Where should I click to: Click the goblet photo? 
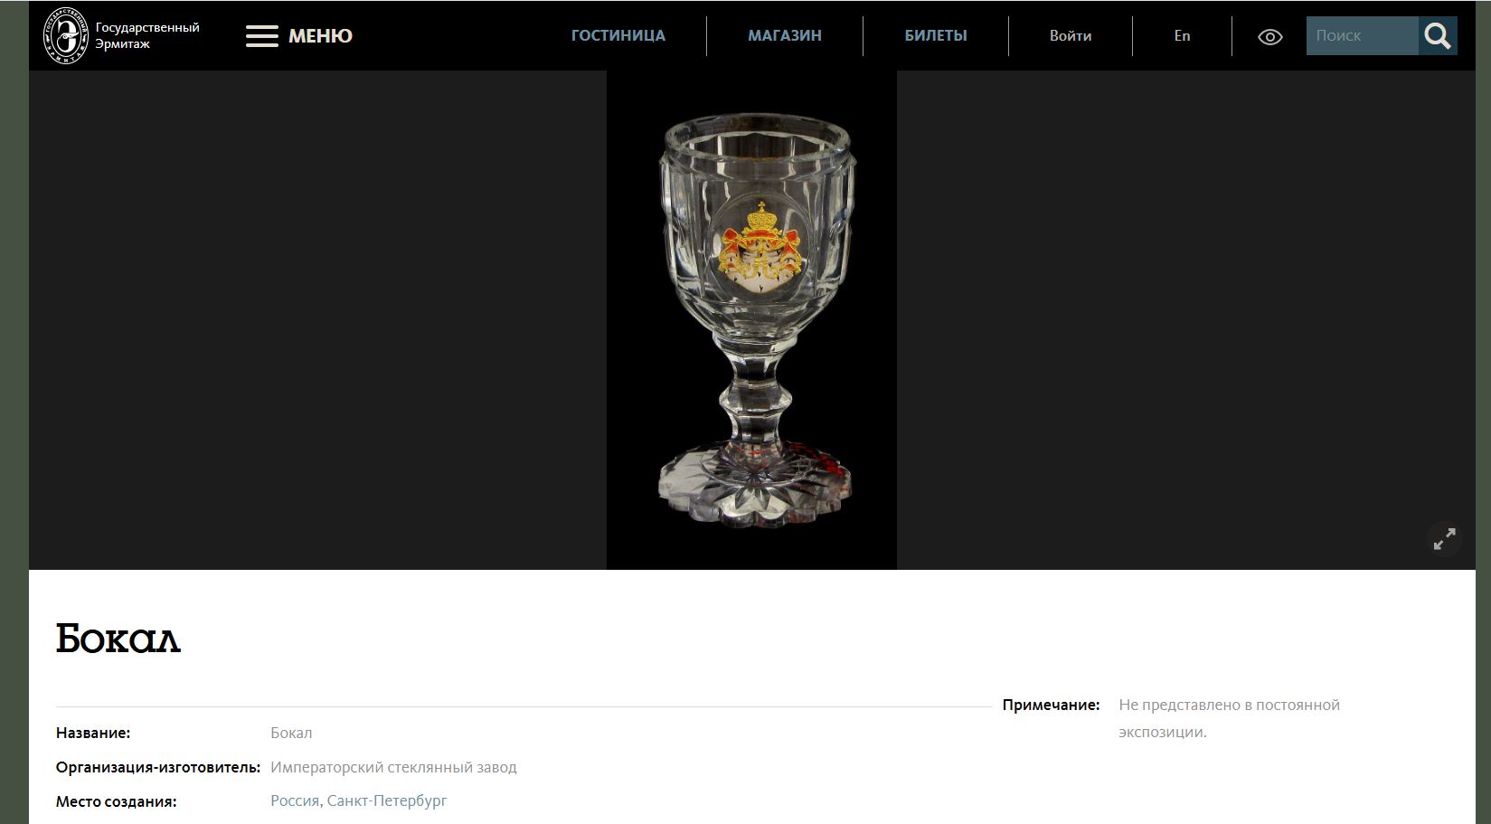pyautogui.click(x=751, y=320)
